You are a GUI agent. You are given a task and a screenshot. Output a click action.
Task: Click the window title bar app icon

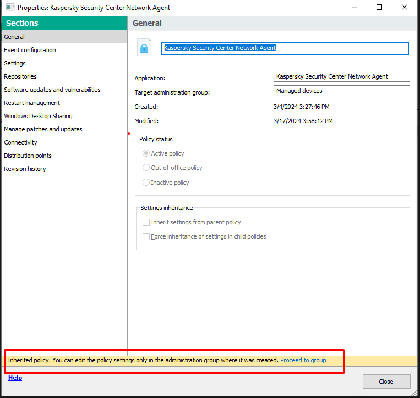(x=10, y=7)
